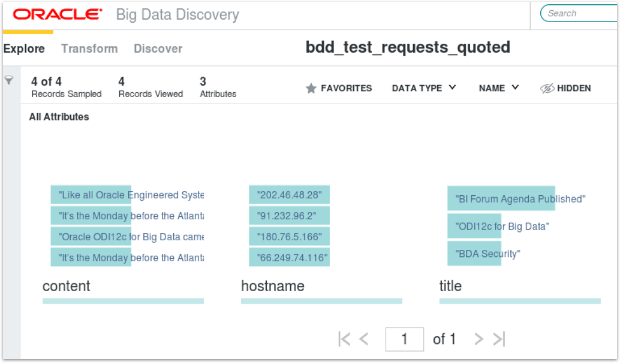The image size is (620, 363).
Task: Click the Favorites star icon
Action: point(311,88)
